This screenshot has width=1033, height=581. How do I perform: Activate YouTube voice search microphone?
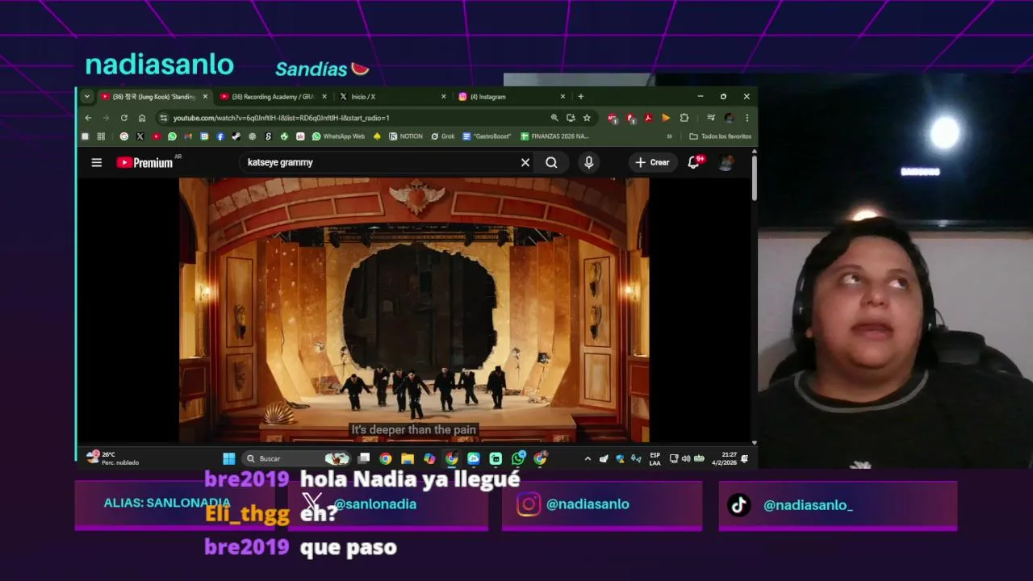[588, 162]
